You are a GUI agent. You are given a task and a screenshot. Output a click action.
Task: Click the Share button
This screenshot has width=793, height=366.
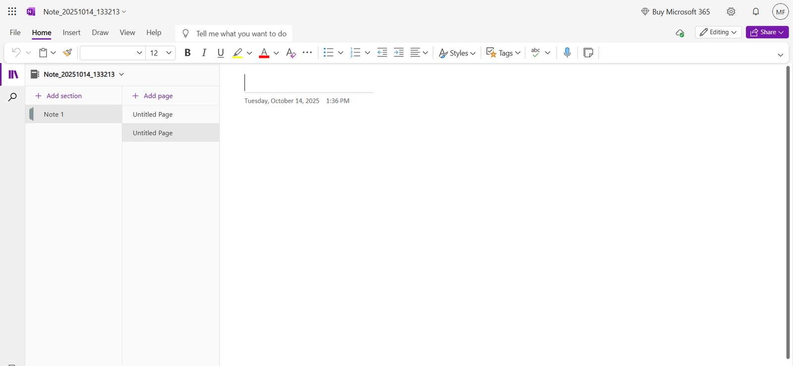click(766, 32)
